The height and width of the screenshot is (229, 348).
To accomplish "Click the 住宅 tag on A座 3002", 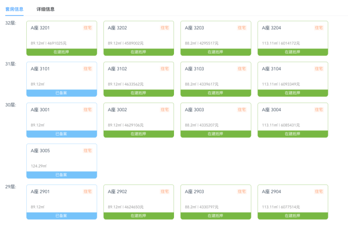I will click(x=165, y=110).
